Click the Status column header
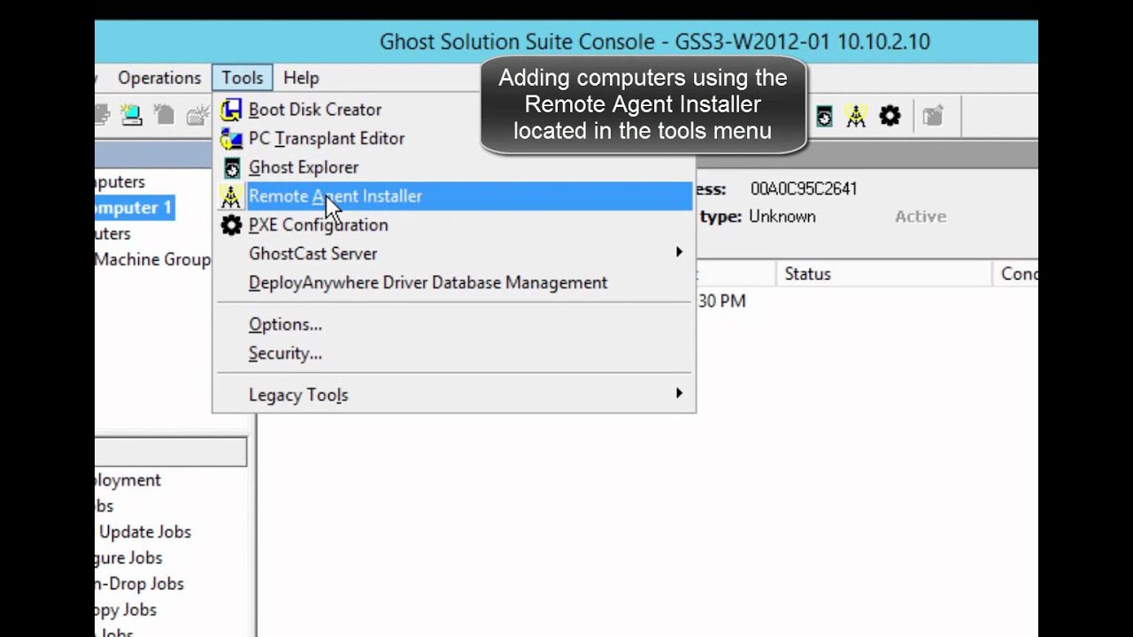This screenshot has height=637, width=1133. [x=807, y=274]
